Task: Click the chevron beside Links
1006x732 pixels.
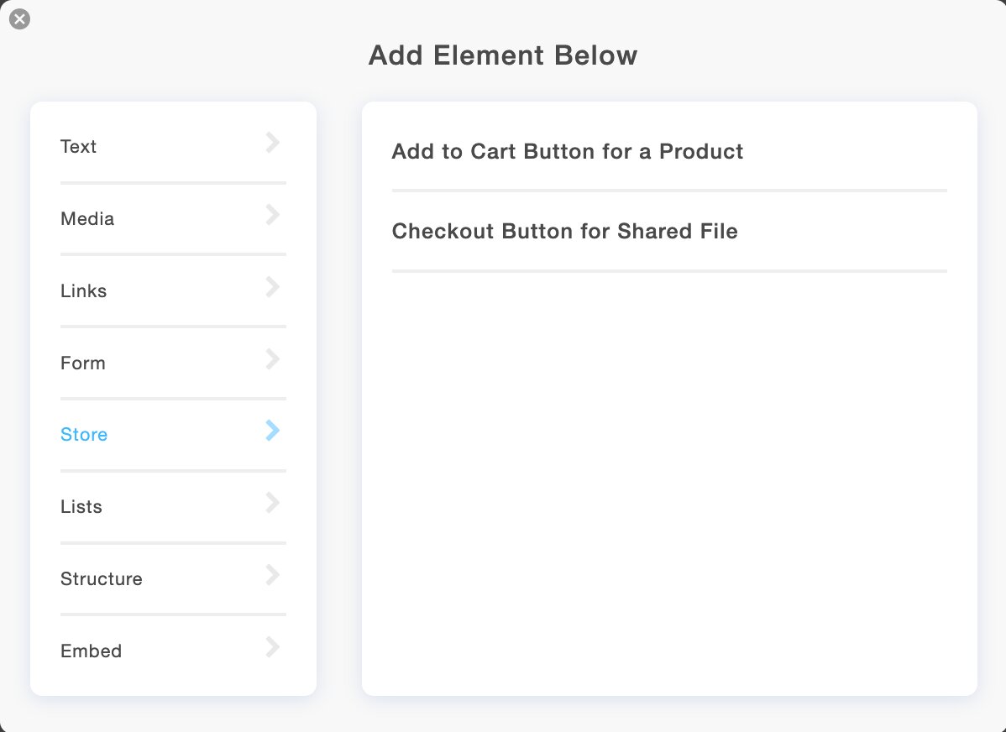Action: click(x=273, y=287)
